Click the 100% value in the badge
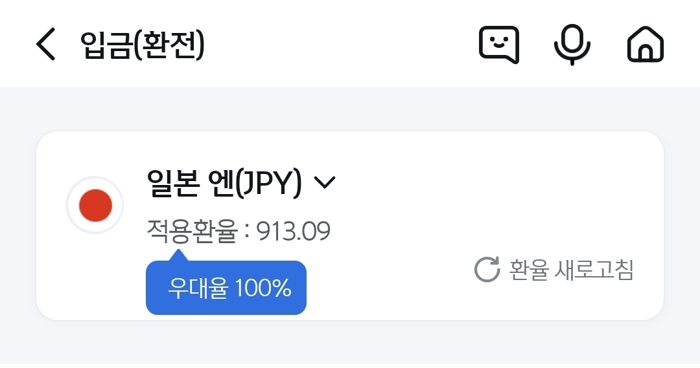The image size is (700, 368). 262,288
